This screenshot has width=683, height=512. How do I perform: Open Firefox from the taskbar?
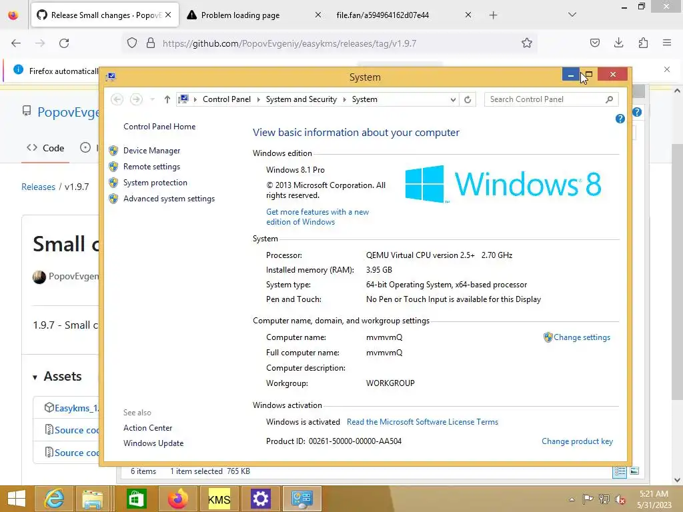[177, 499]
